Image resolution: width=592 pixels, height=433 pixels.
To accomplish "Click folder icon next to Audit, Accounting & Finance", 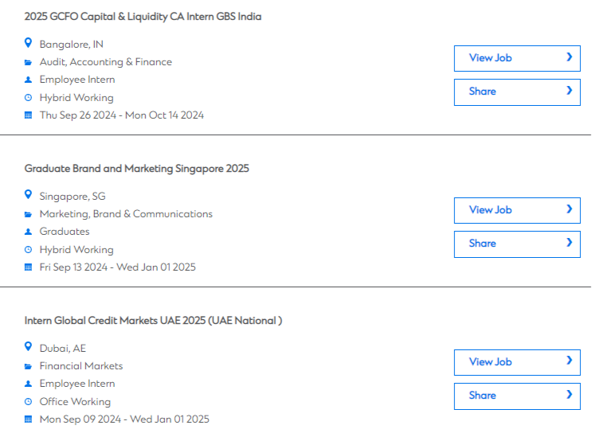I will tap(28, 62).
